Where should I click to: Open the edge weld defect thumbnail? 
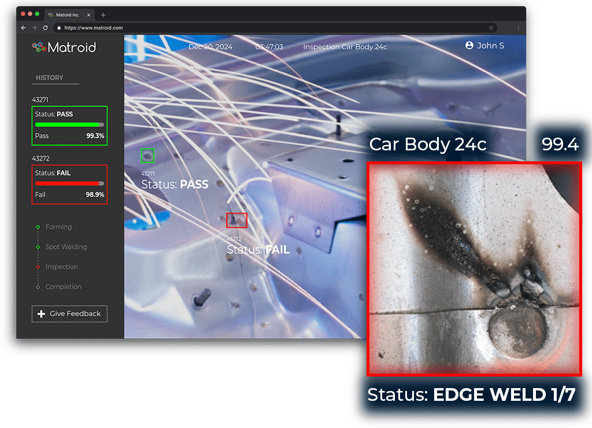click(474, 269)
